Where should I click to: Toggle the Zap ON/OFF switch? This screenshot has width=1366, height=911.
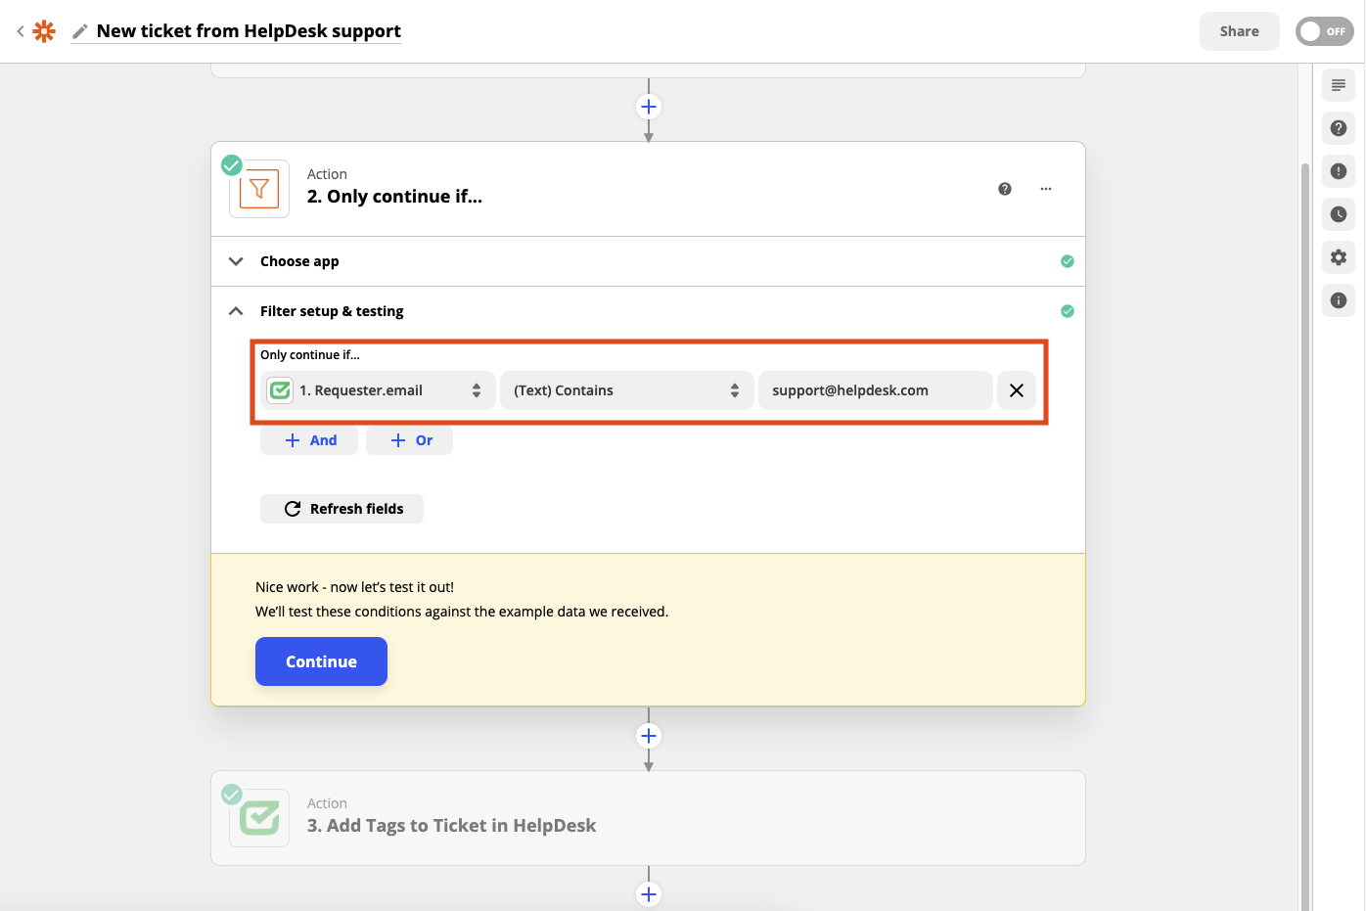[1323, 31]
